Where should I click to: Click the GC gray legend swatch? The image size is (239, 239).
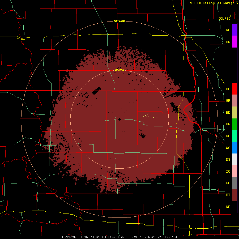point(234,183)
